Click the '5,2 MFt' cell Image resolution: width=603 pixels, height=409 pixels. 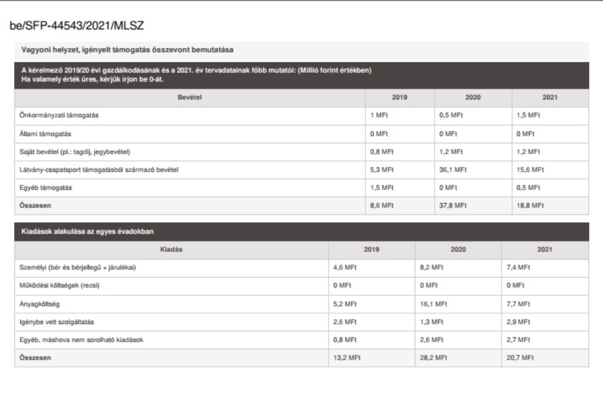[x=345, y=304]
